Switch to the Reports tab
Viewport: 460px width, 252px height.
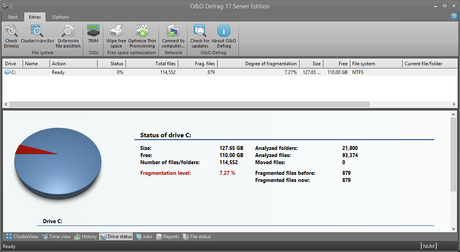168,237
